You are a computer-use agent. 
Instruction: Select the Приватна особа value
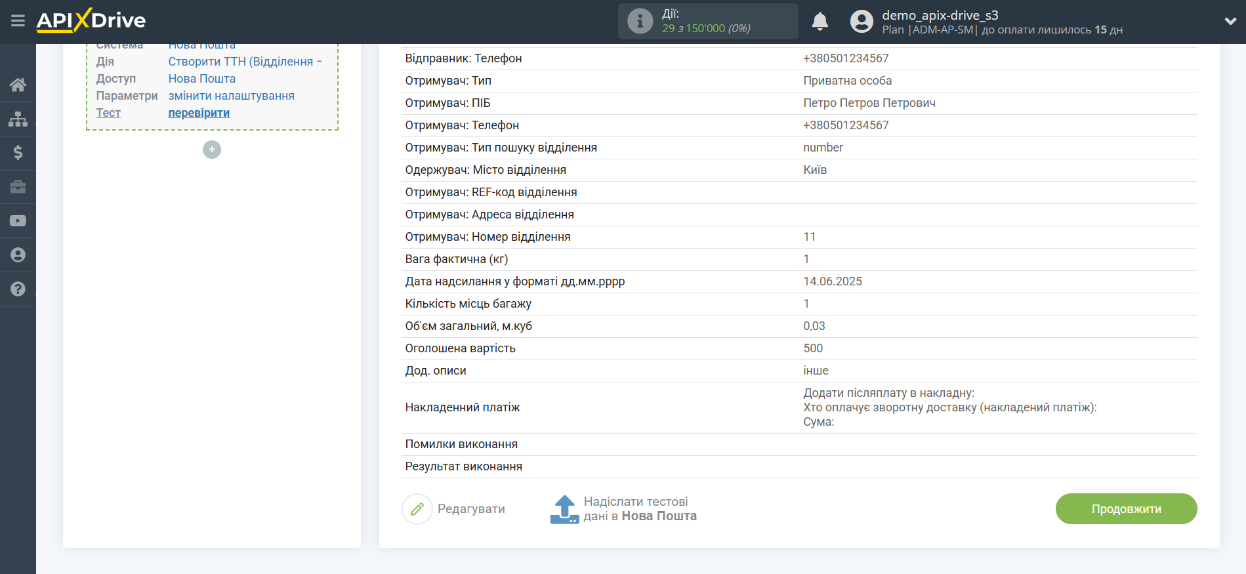tap(847, 81)
